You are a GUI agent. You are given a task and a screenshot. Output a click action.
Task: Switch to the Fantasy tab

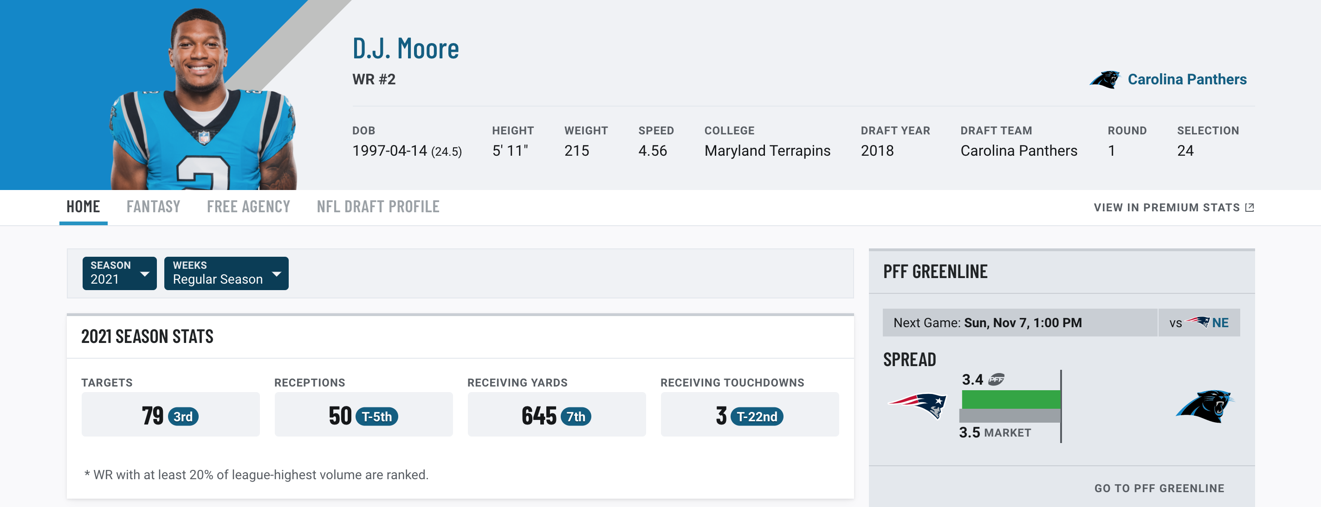pos(153,206)
